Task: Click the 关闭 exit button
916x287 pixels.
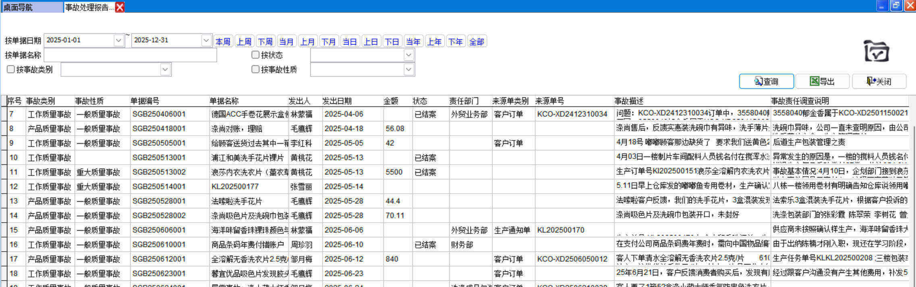Action: point(879,81)
